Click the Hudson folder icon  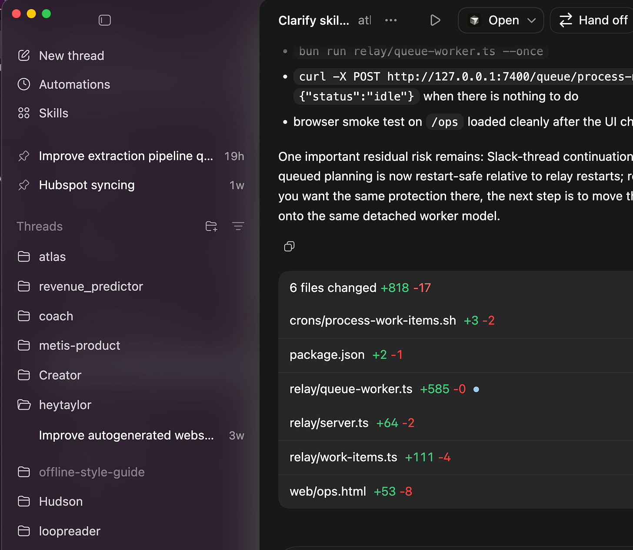(24, 502)
